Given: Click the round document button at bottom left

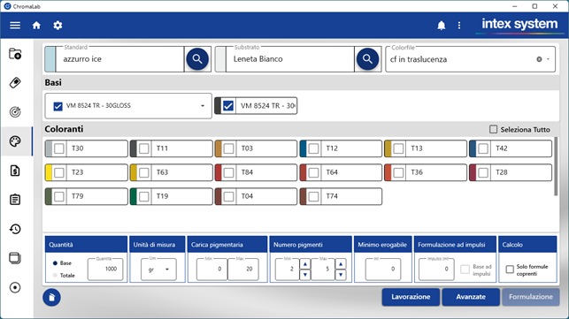Looking at the screenshot, I should [51, 297].
